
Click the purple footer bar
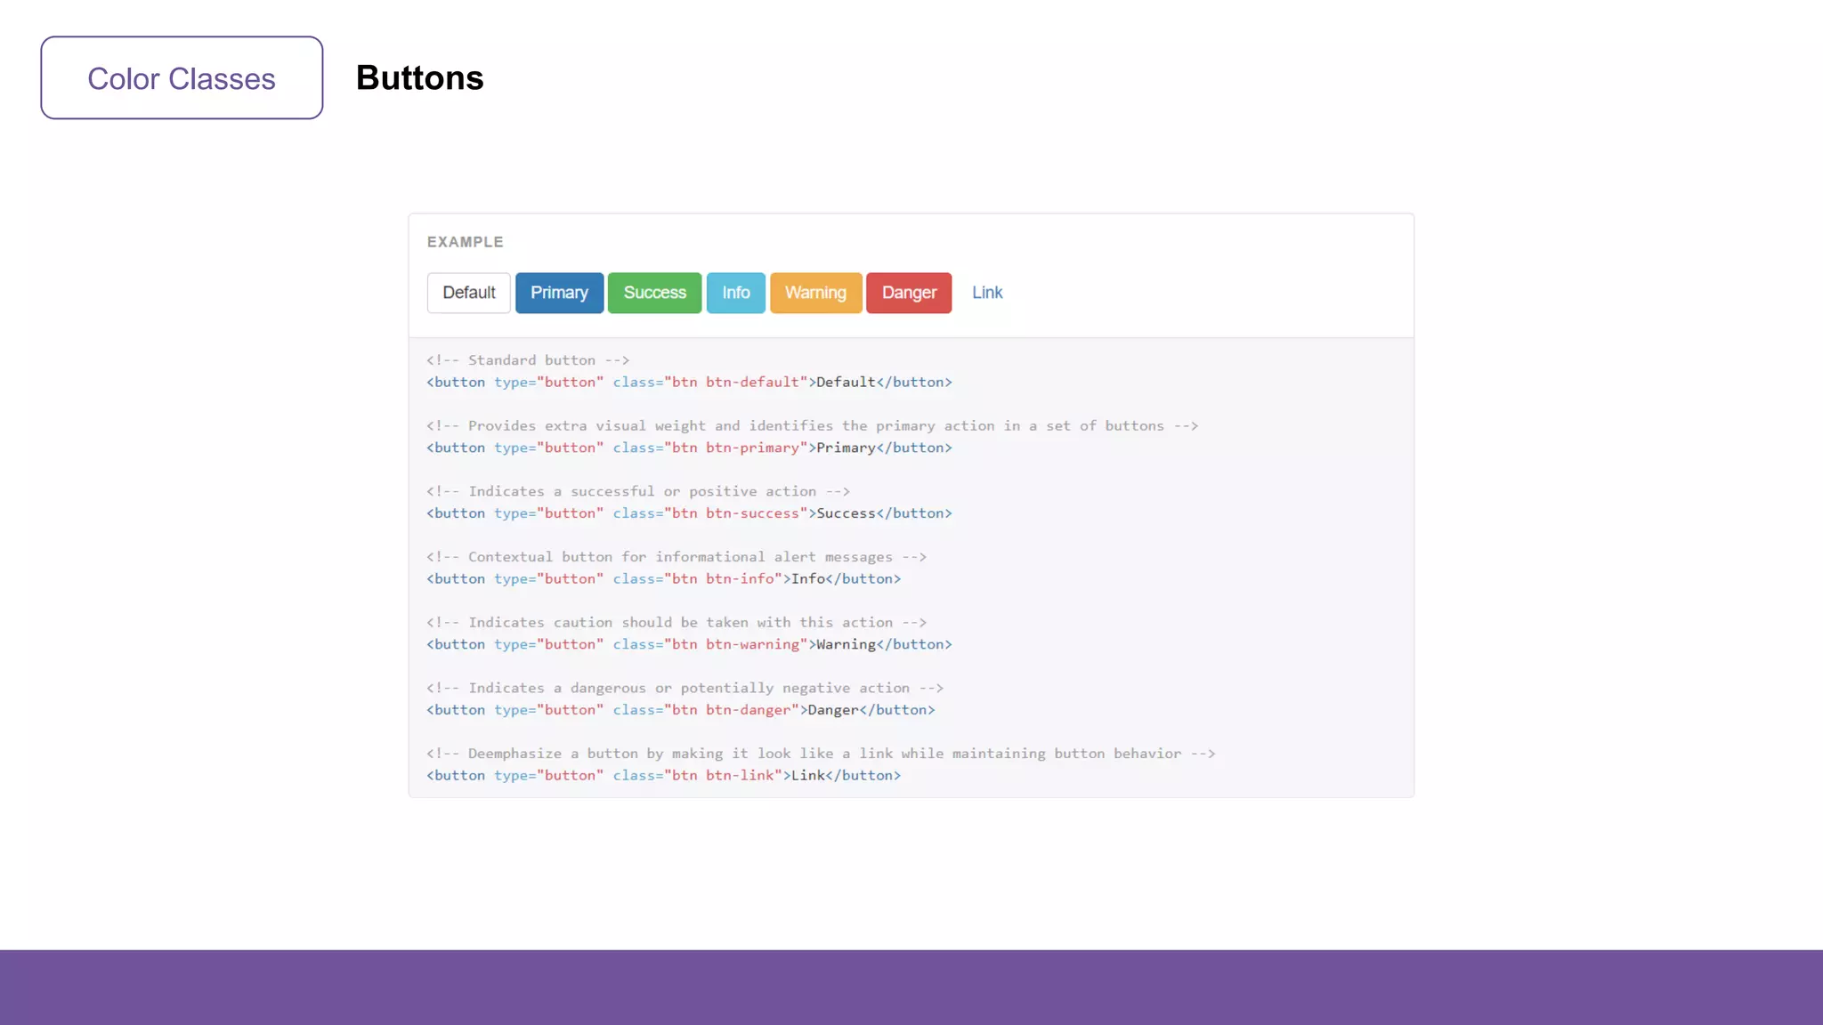pos(911,987)
